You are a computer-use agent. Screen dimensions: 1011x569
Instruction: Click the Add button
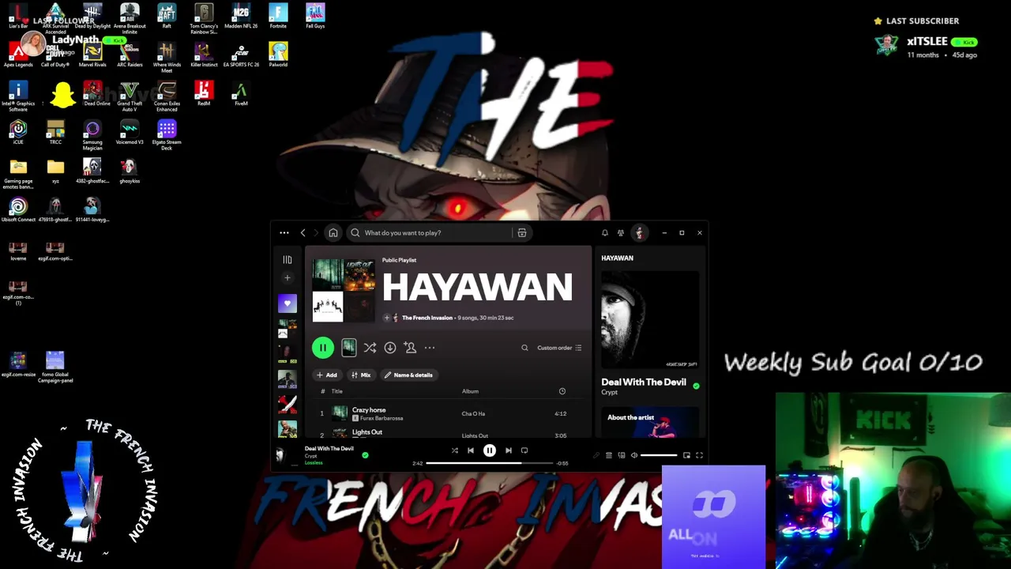point(326,375)
